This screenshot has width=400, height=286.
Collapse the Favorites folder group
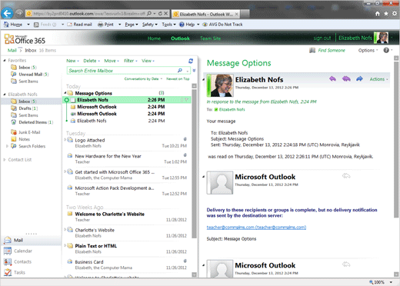coord(5,61)
